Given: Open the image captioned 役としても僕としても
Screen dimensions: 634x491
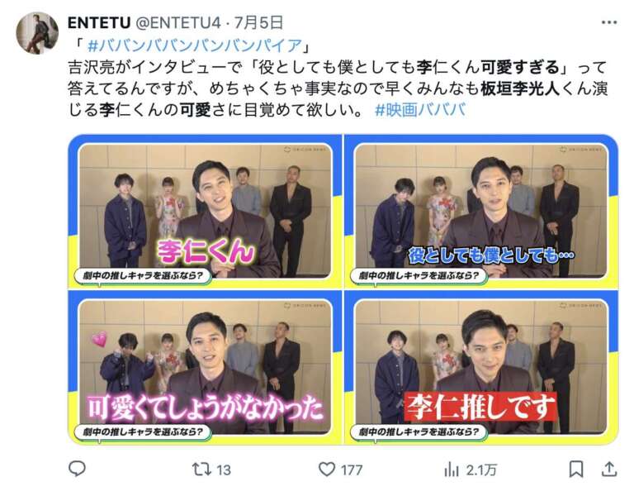Looking at the screenshot, I should click(x=481, y=211).
